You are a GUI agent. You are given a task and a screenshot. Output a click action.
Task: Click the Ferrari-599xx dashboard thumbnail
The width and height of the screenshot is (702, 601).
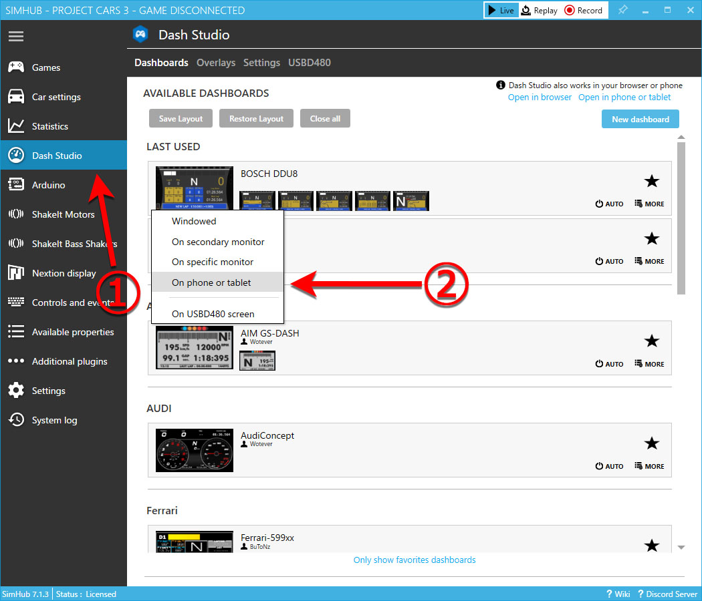(195, 542)
